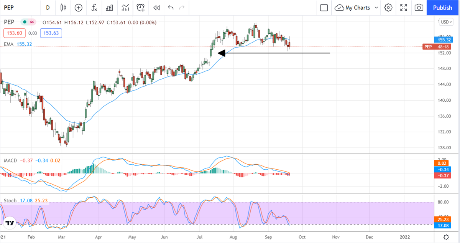The width and height of the screenshot is (460, 243).
Task: Change the D daily timeframe interval
Action: click(48, 8)
